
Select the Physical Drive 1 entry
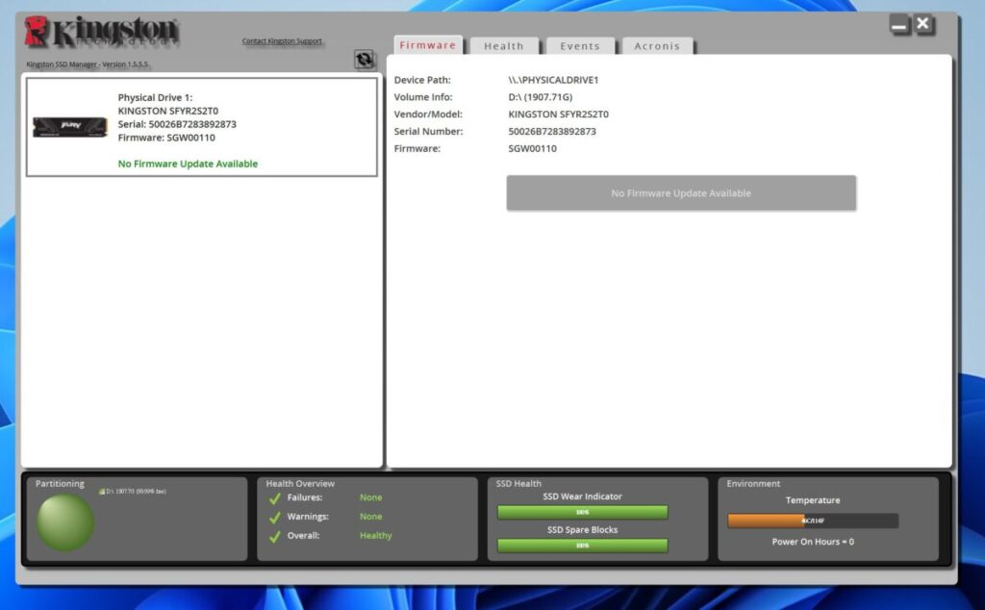tap(202, 127)
